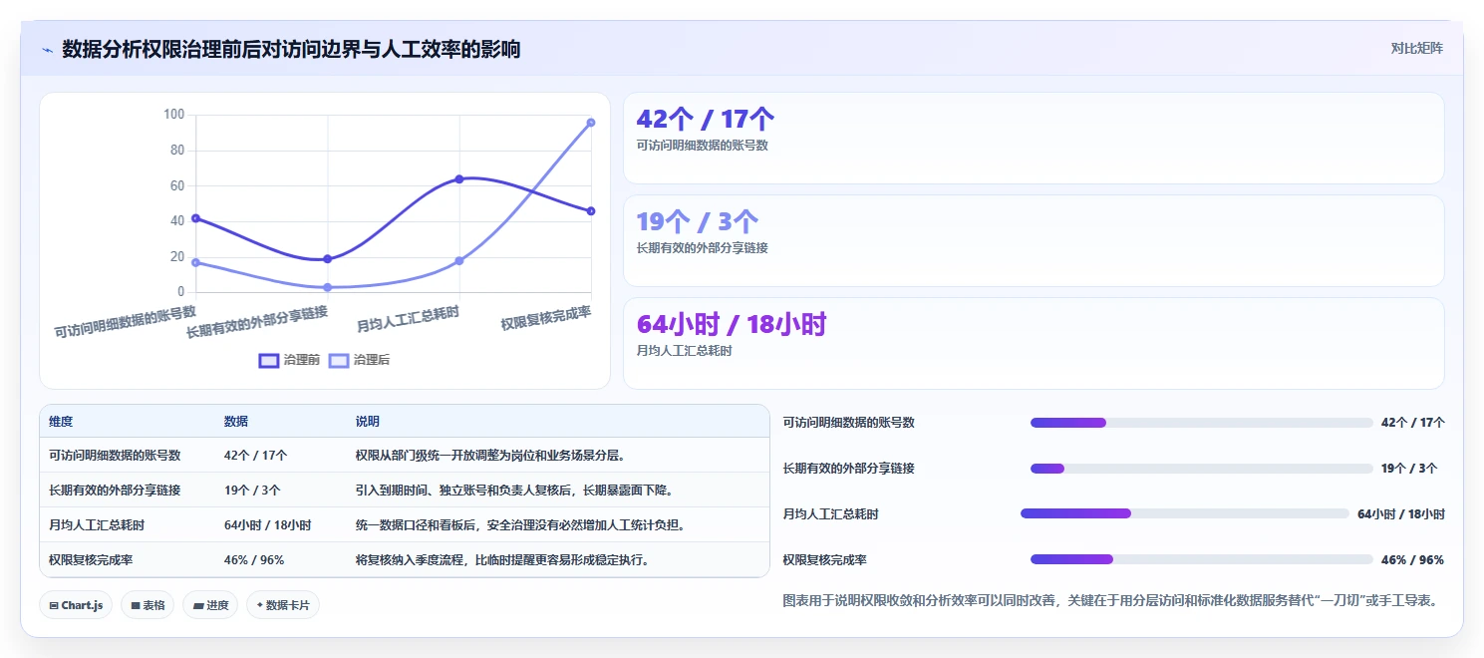The width and height of the screenshot is (1484, 658).
Task: Click the 进度 tag chip
Action: [210, 605]
